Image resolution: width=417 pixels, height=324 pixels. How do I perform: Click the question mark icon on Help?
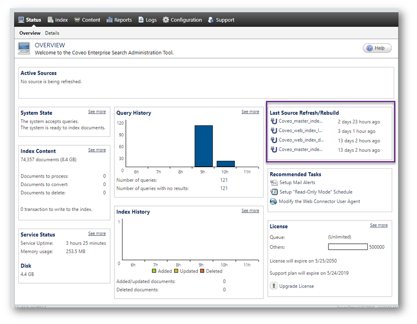370,48
